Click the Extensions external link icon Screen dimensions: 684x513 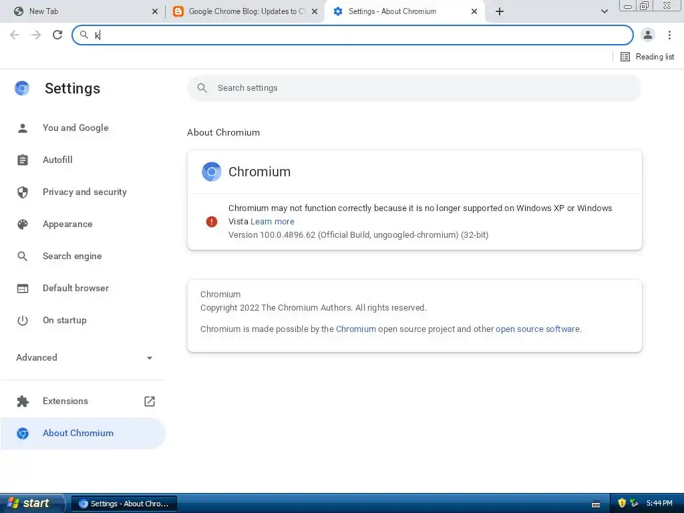(x=150, y=401)
